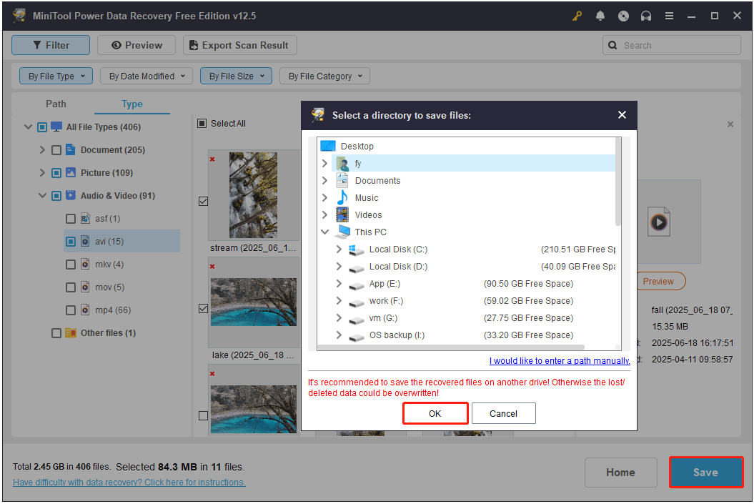Image resolution: width=754 pixels, height=504 pixels.
Task: Toggle the mkv (4) checkbox
Action: point(71,265)
